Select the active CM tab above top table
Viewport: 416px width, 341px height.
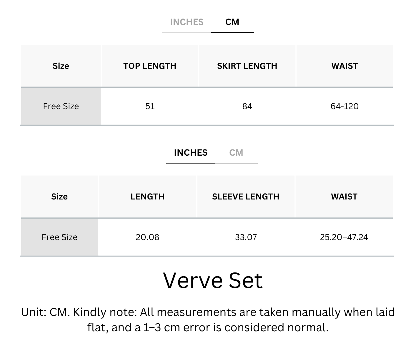tap(232, 22)
